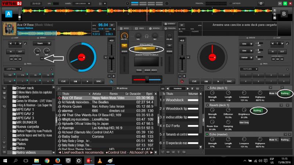The height and width of the screenshot is (165, 294).
Task: Click deck A pitch fader
Action: tap(112, 58)
